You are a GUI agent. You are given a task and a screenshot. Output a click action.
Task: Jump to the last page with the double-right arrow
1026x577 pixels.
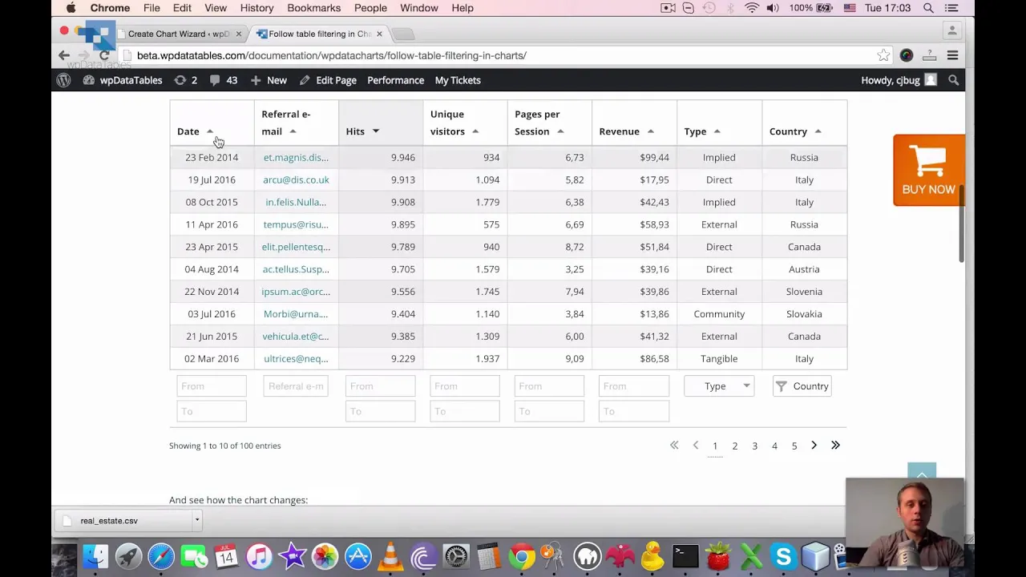[x=835, y=446]
